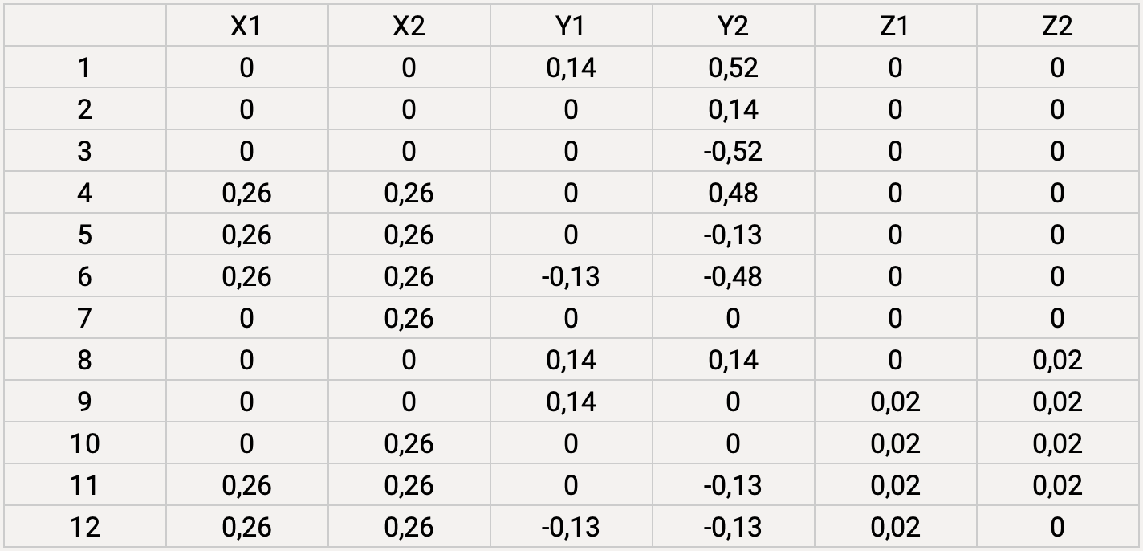Click row number 12 label
The width and height of the screenshot is (1143, 551).
click(84, 528)
